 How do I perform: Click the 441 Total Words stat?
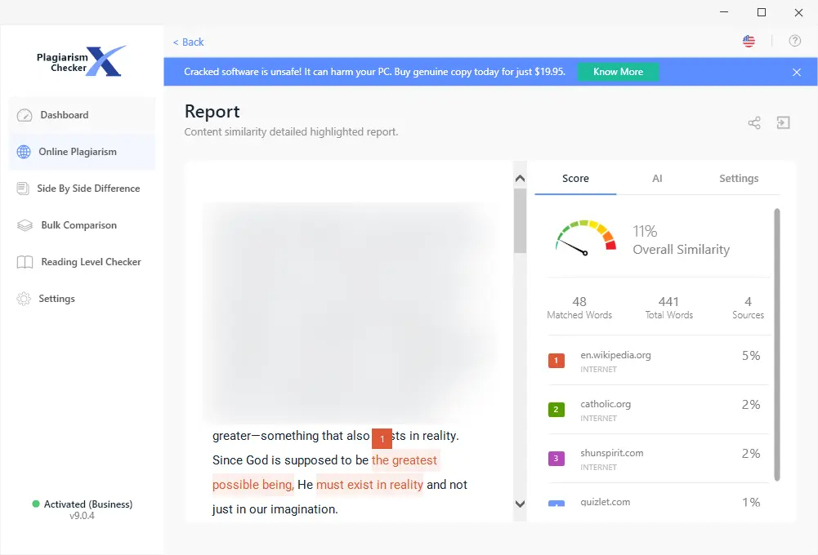[668, 308]
